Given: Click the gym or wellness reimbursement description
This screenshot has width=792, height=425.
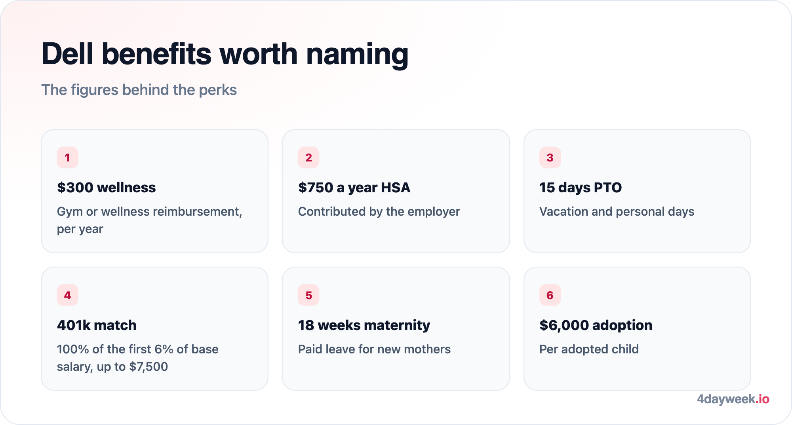Looking at the screenshot, I should point(150,220).
